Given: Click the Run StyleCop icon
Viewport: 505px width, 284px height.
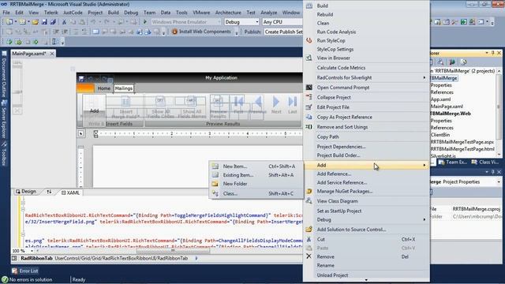Looking at the screenshot, I should tap(309, 40).
